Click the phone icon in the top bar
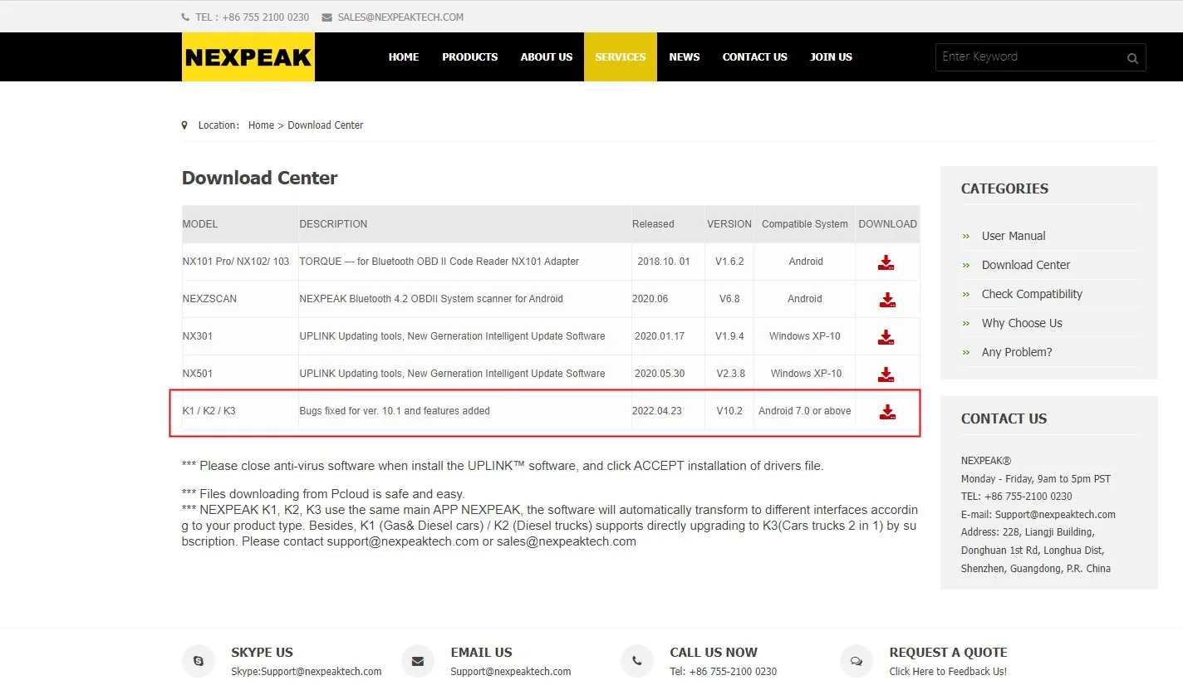Screen dimensions: 1183x700 point(185,17)
